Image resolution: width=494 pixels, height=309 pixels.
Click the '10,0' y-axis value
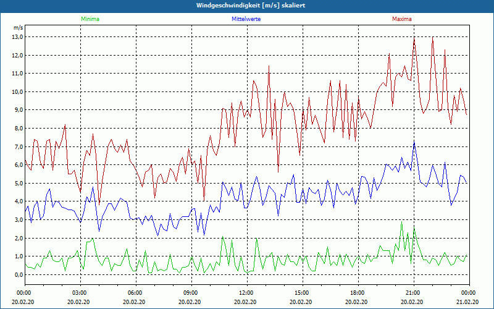tap(18, 91)
